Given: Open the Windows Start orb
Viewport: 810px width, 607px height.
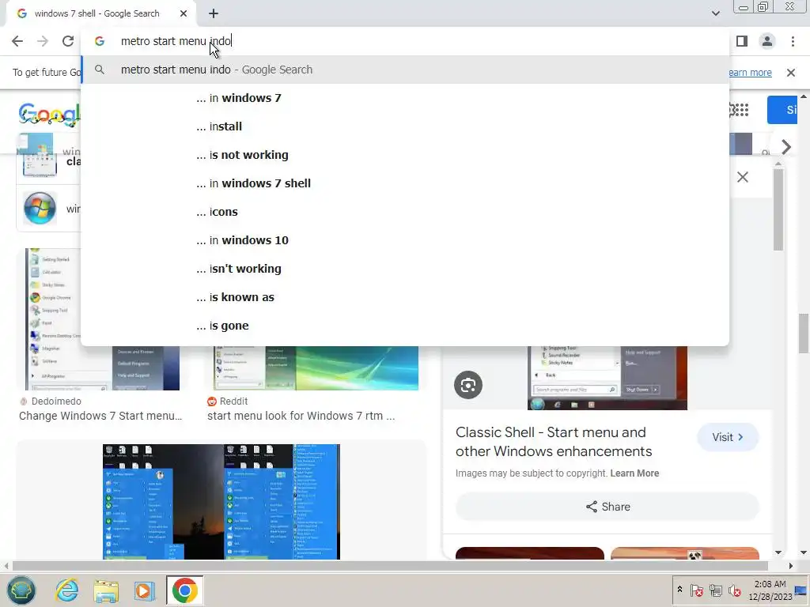Looking at the screenshot, I should coord(21,590).
